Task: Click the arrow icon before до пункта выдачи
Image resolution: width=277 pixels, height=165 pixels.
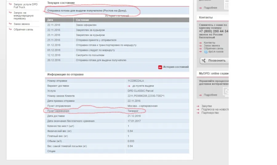Action: (129, 86)
